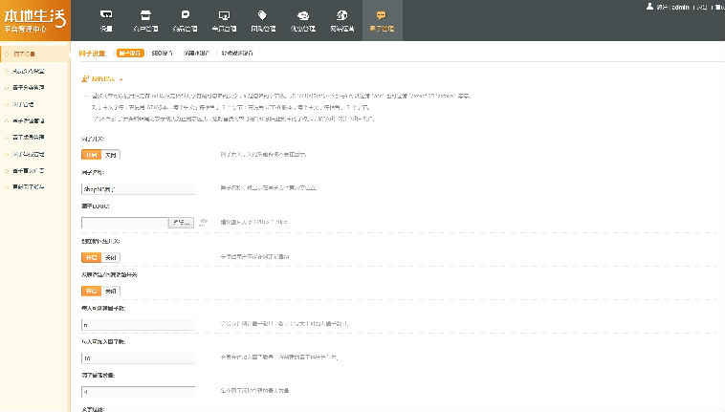Click the admin username in the header
This screenshot has width=725, height=412.
(x=680, y=7)
